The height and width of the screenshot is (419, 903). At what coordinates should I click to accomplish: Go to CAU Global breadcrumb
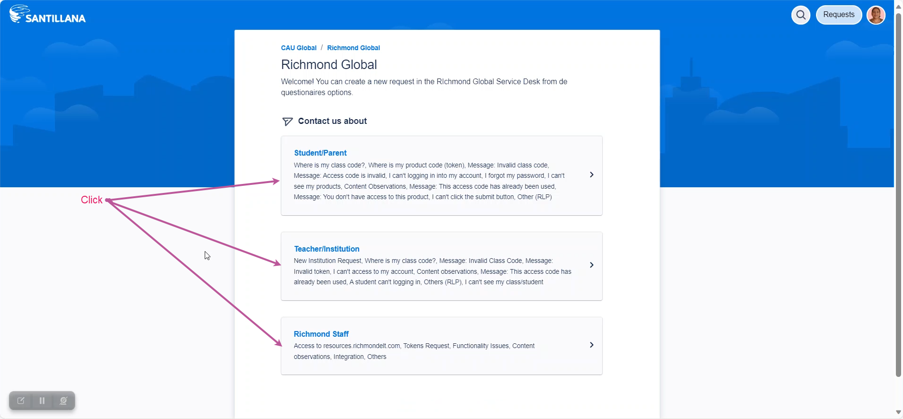tap(299, 48)
